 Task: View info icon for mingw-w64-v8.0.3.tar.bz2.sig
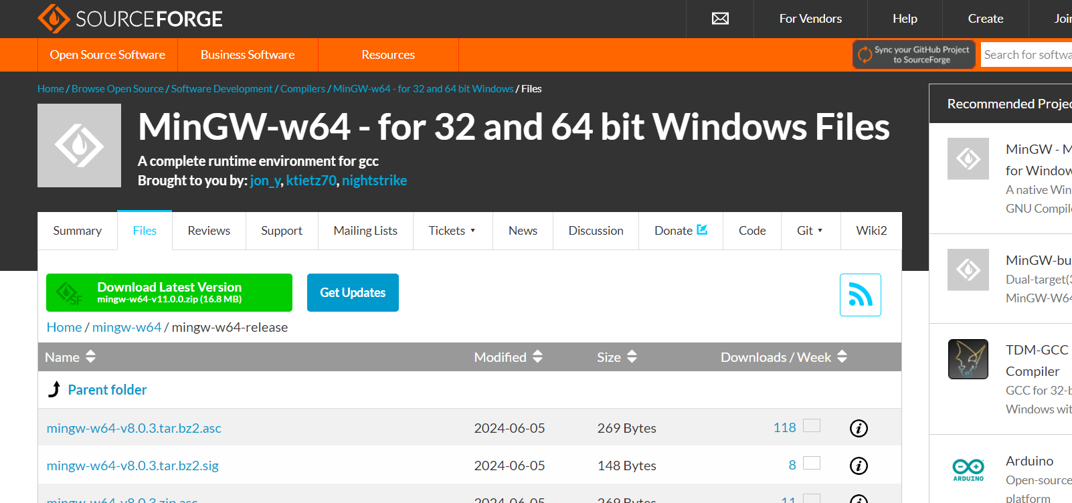coord(859,466)
